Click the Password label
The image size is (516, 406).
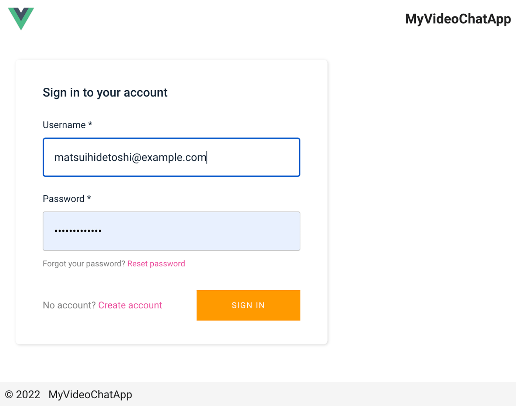(x=64, y=199)
